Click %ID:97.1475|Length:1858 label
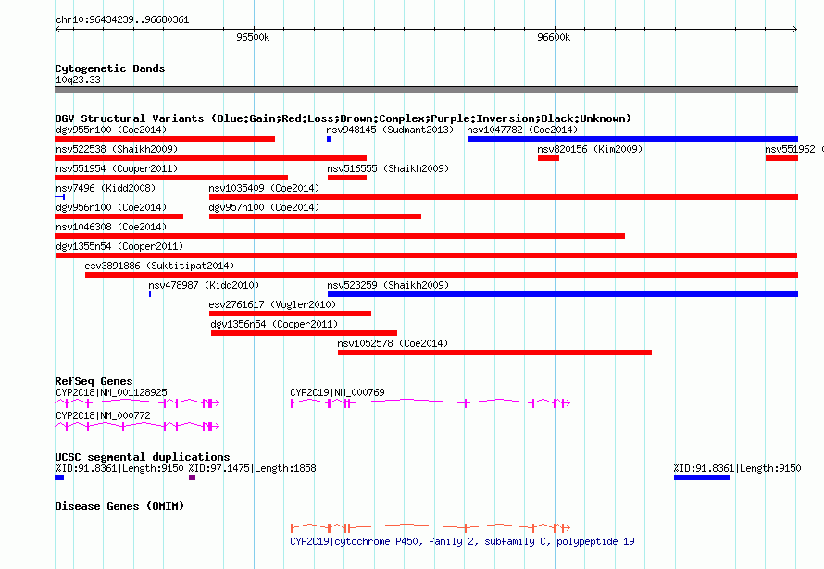This screenshot has width=824, height=569. click(252, 468)
